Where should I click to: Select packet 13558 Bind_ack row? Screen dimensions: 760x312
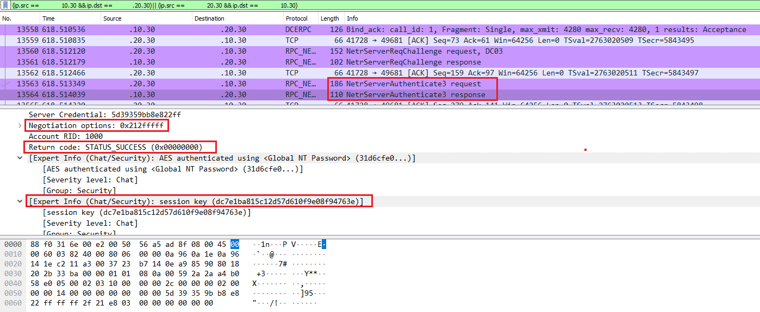380,29
